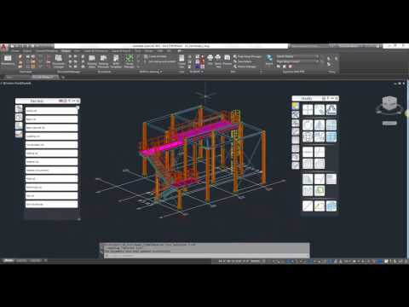Expand the Export to DWF/PDF panel title
The width and height of the screenshot is (409, 307).
pos(293,72)
